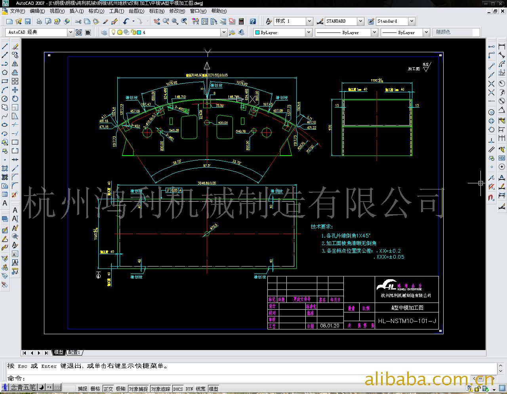Click the Match Properties brush icon
Viewport: 507px width, 394px height.
(105, 21)
